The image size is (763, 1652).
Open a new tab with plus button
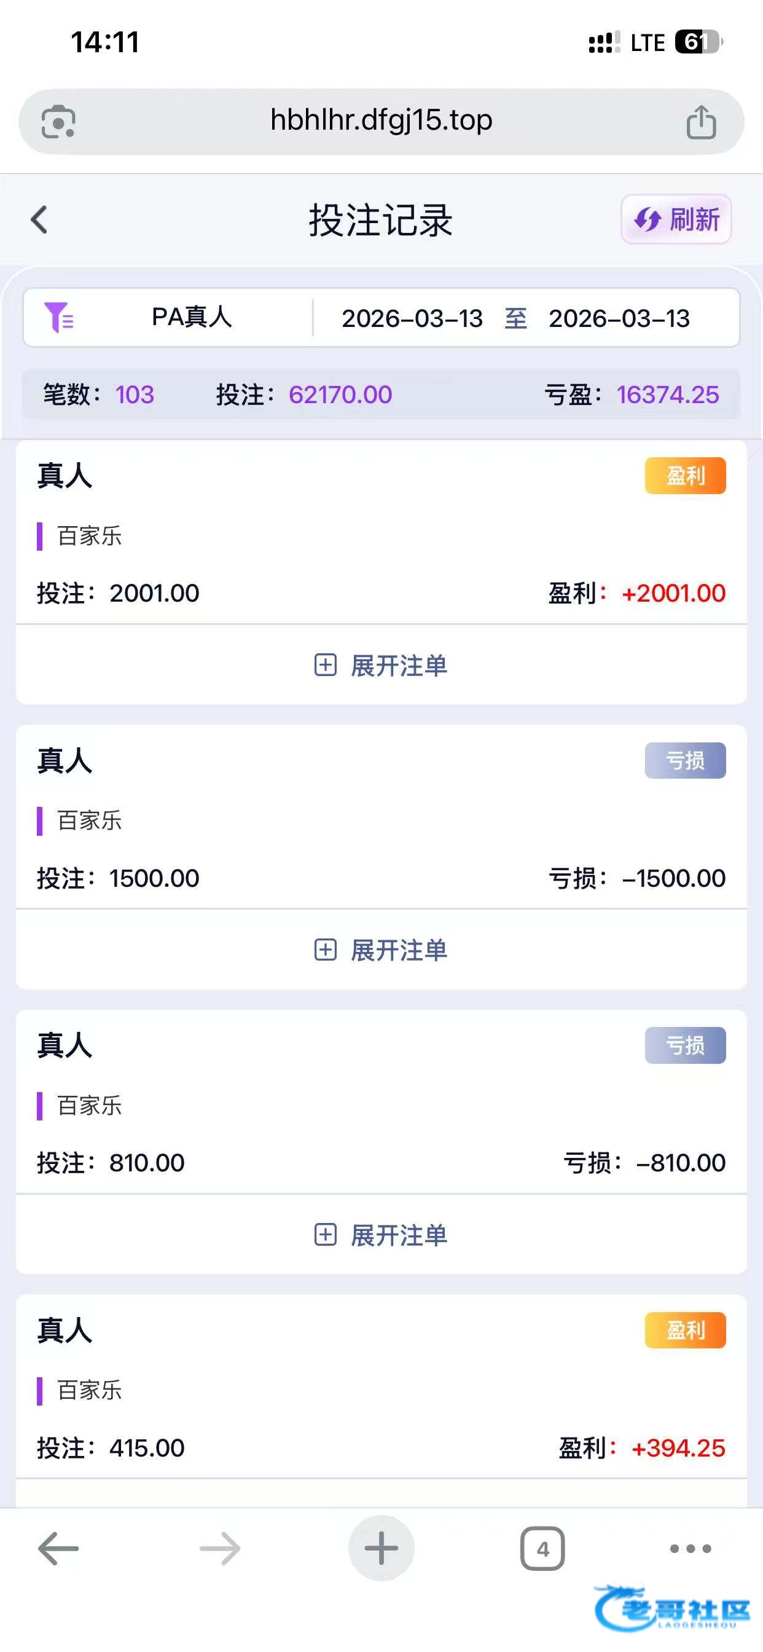tap(381, 1549)
